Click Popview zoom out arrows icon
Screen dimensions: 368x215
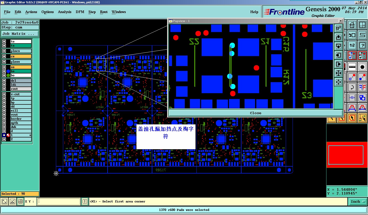coord(338,82)
